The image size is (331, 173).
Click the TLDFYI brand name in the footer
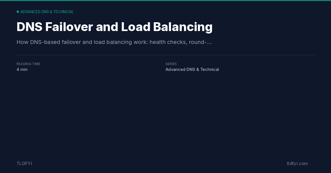click(x=24, y=163)
